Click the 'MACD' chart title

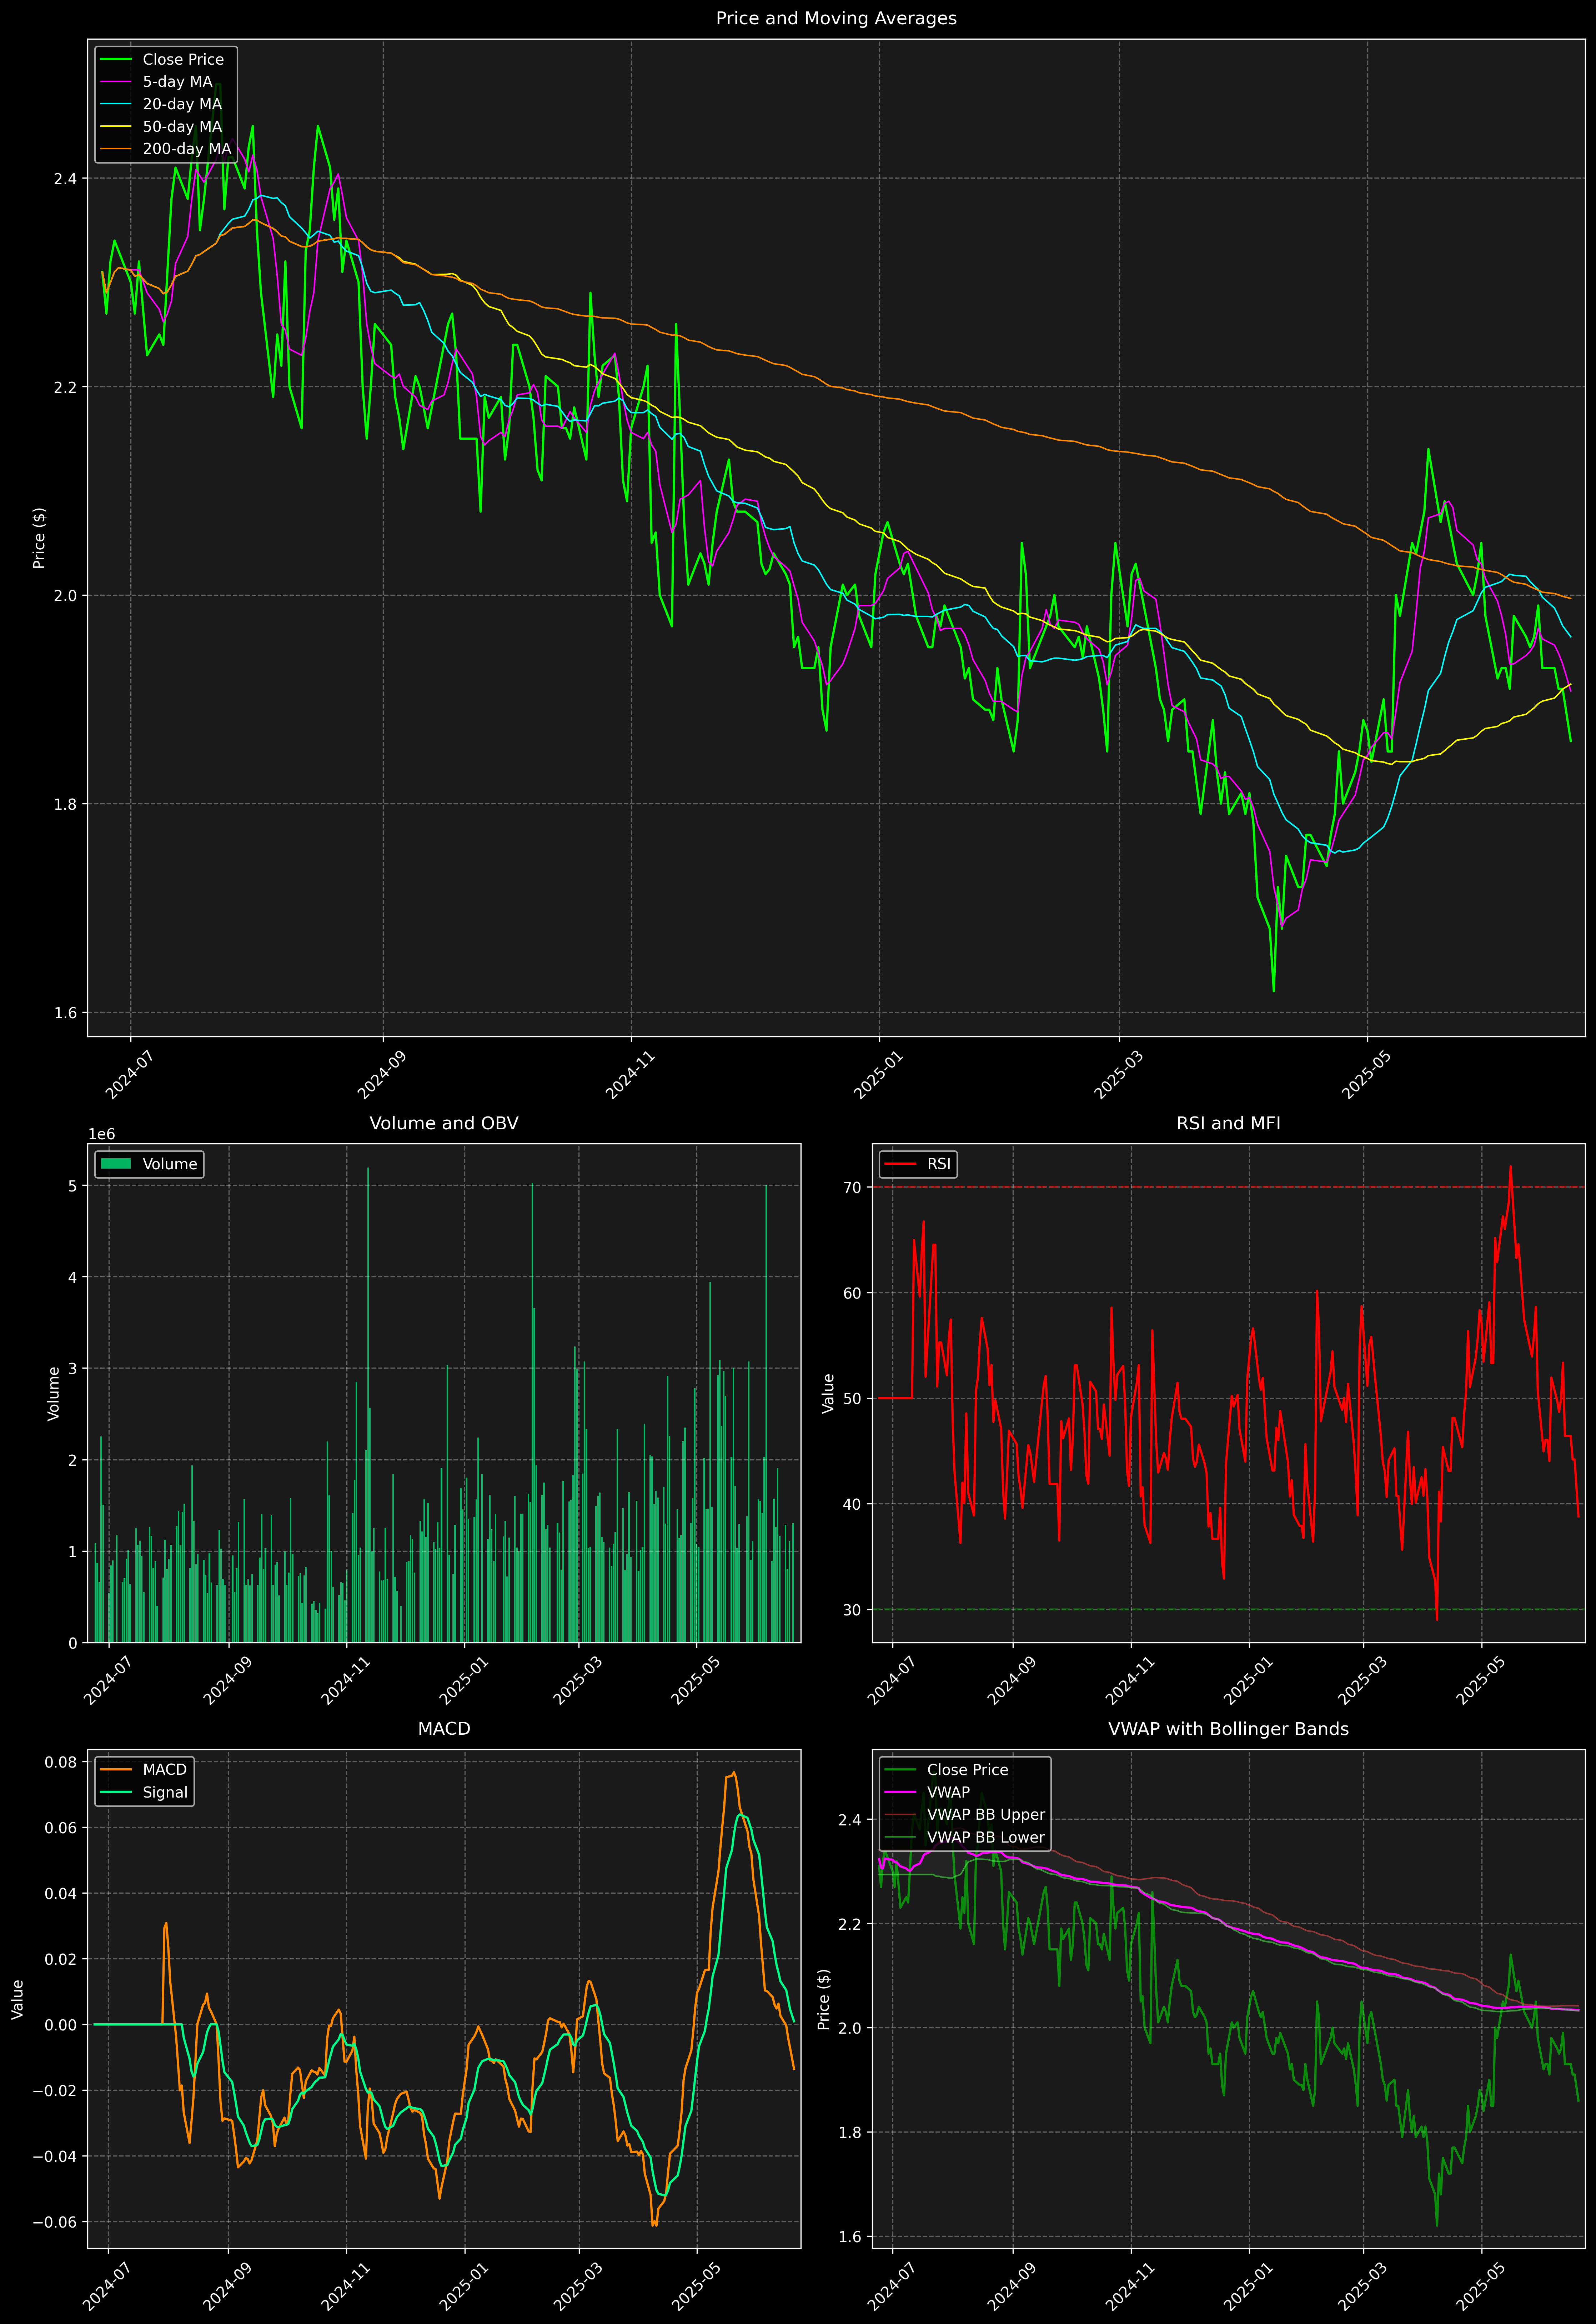[x=444, y=1729]
